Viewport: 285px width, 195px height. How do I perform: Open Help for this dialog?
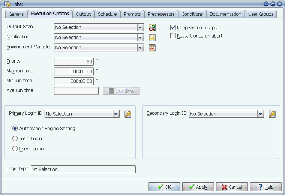point(266,187)
